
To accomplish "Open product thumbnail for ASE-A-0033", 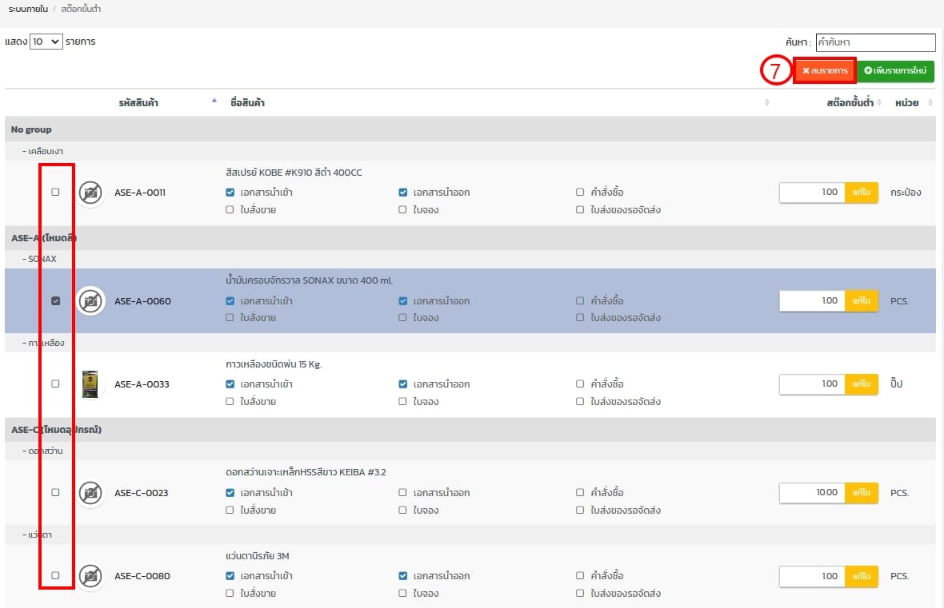I will coord(90,384).
